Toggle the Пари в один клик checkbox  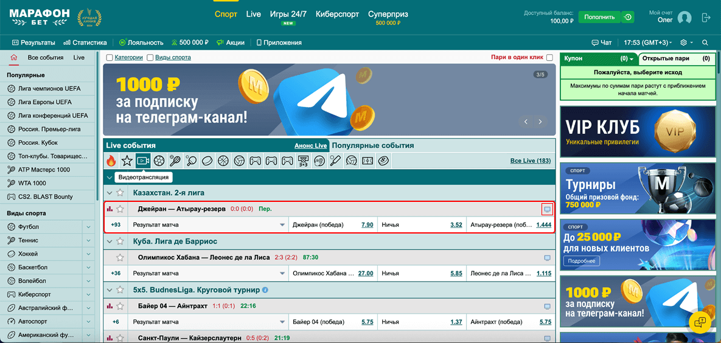[549, 58]
